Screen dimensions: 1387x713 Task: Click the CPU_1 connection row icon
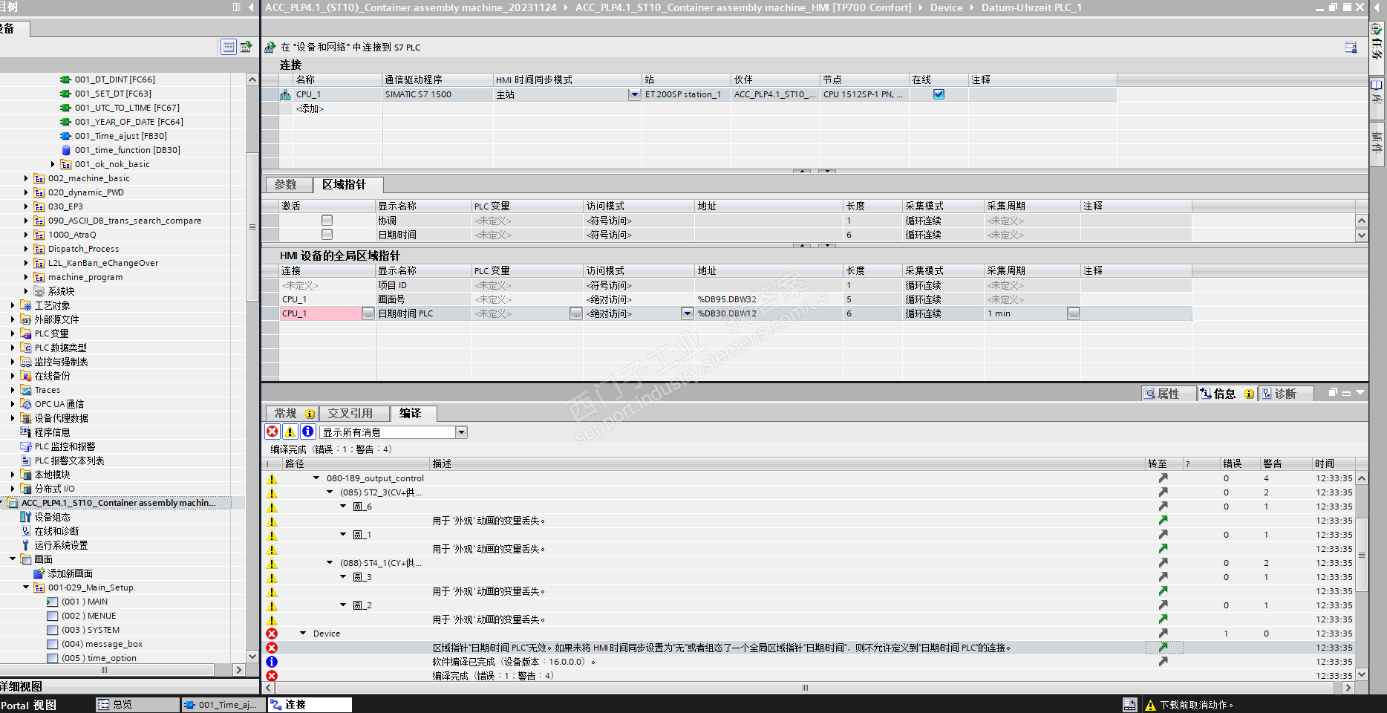pyautogui.click(x=285, y=94)
